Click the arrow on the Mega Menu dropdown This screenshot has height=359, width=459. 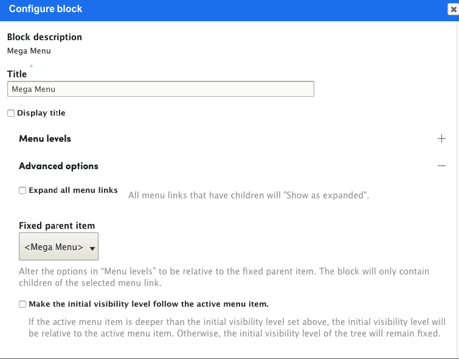pyautogui.click(x=92, y=248)
